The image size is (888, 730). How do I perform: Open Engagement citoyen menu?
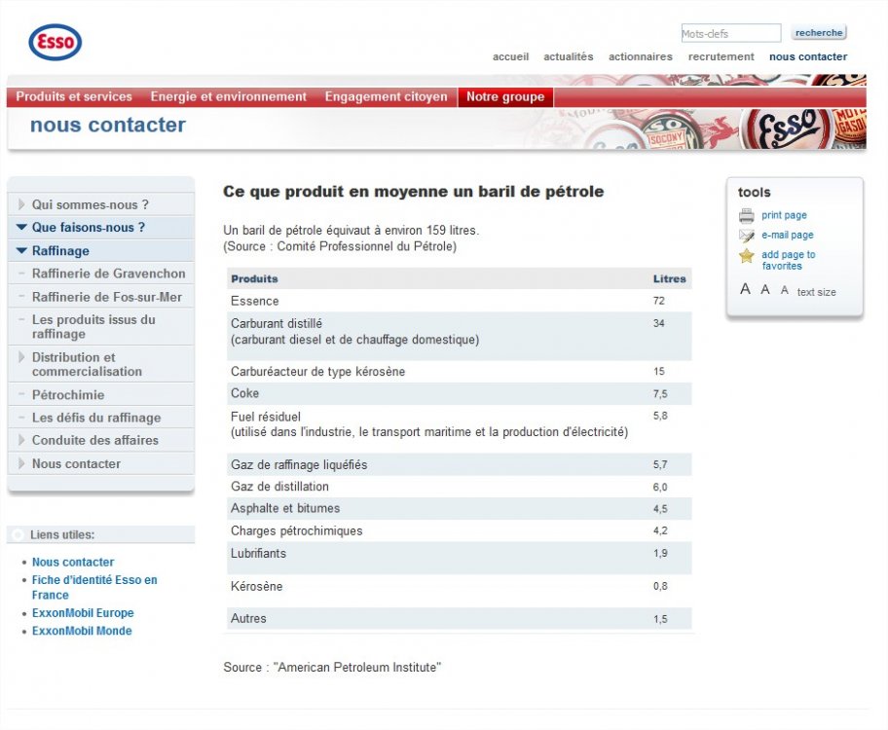pos(386,96)
